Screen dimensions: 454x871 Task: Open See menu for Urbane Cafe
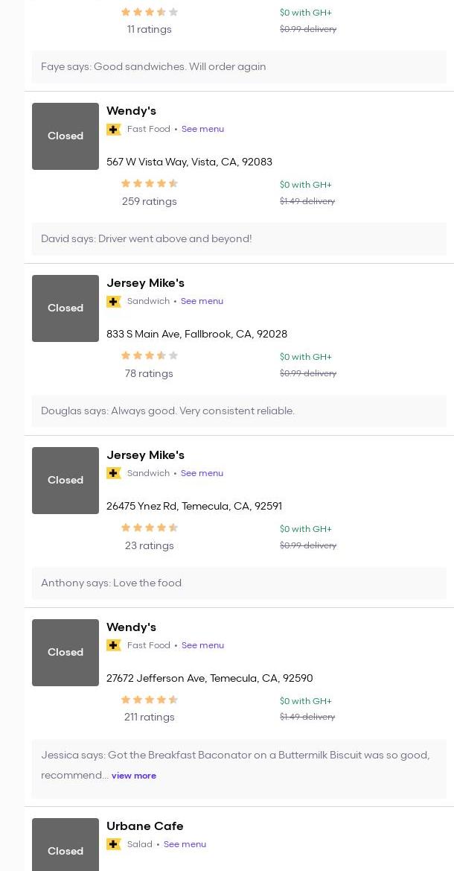[x=185, y=844]
